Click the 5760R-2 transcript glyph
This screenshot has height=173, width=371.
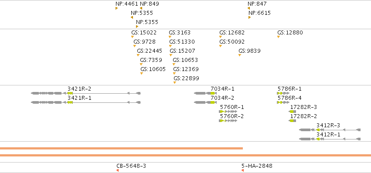click(x=228, y=121)
